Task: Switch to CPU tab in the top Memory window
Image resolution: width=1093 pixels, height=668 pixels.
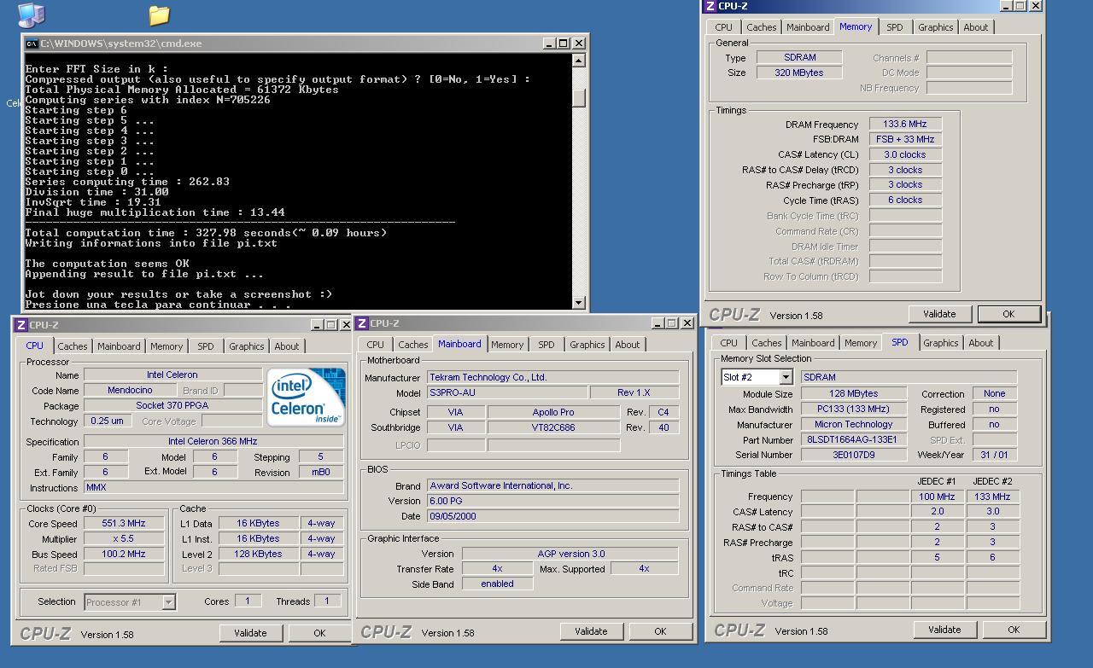Action: click(724, 27)
